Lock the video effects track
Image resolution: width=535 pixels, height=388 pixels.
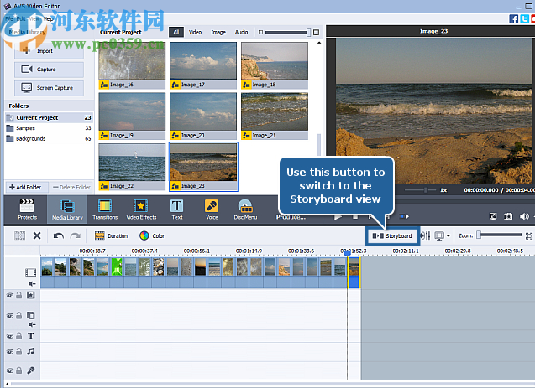click(19, 295)
